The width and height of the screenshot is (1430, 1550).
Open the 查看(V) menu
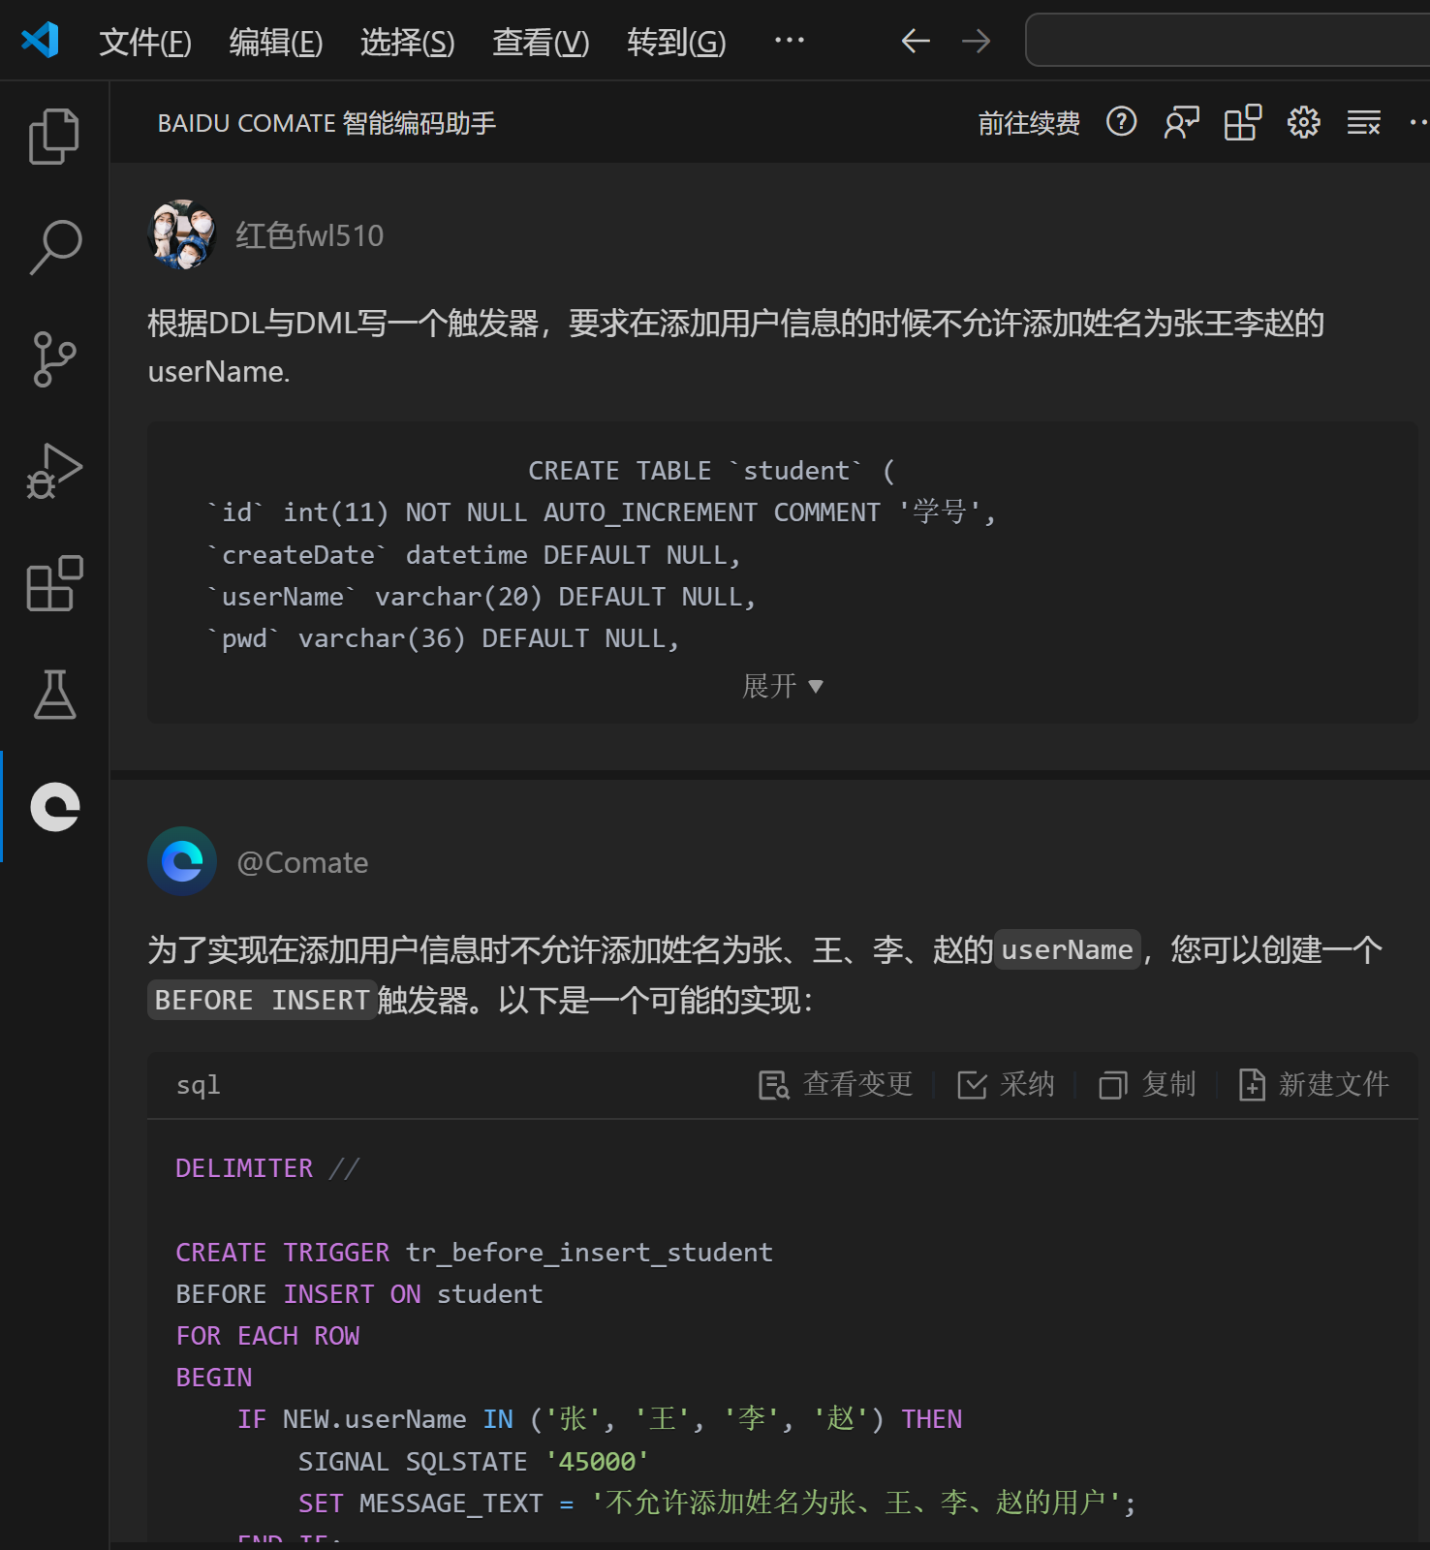541,42
